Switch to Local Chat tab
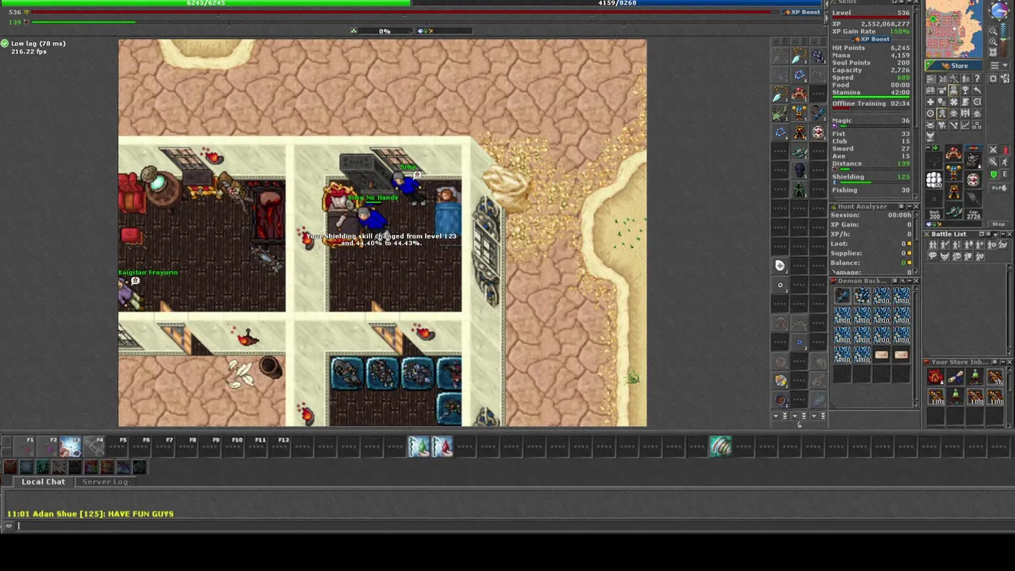Viewport: 1015px width, 571px height. point(44,481)
